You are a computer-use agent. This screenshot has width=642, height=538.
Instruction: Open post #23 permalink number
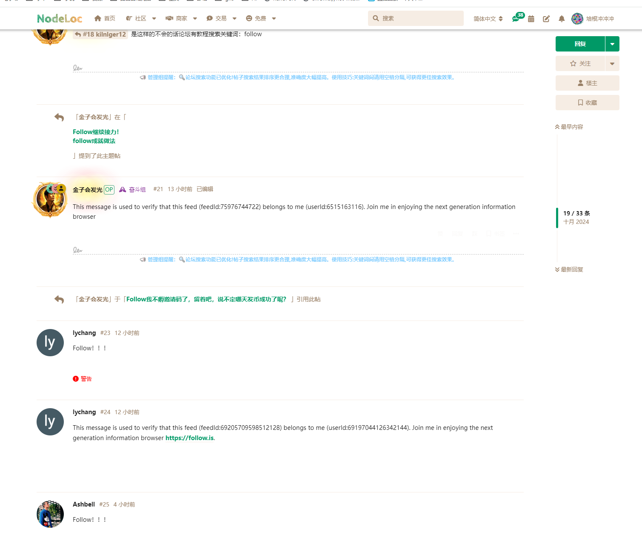click(105, 333)
